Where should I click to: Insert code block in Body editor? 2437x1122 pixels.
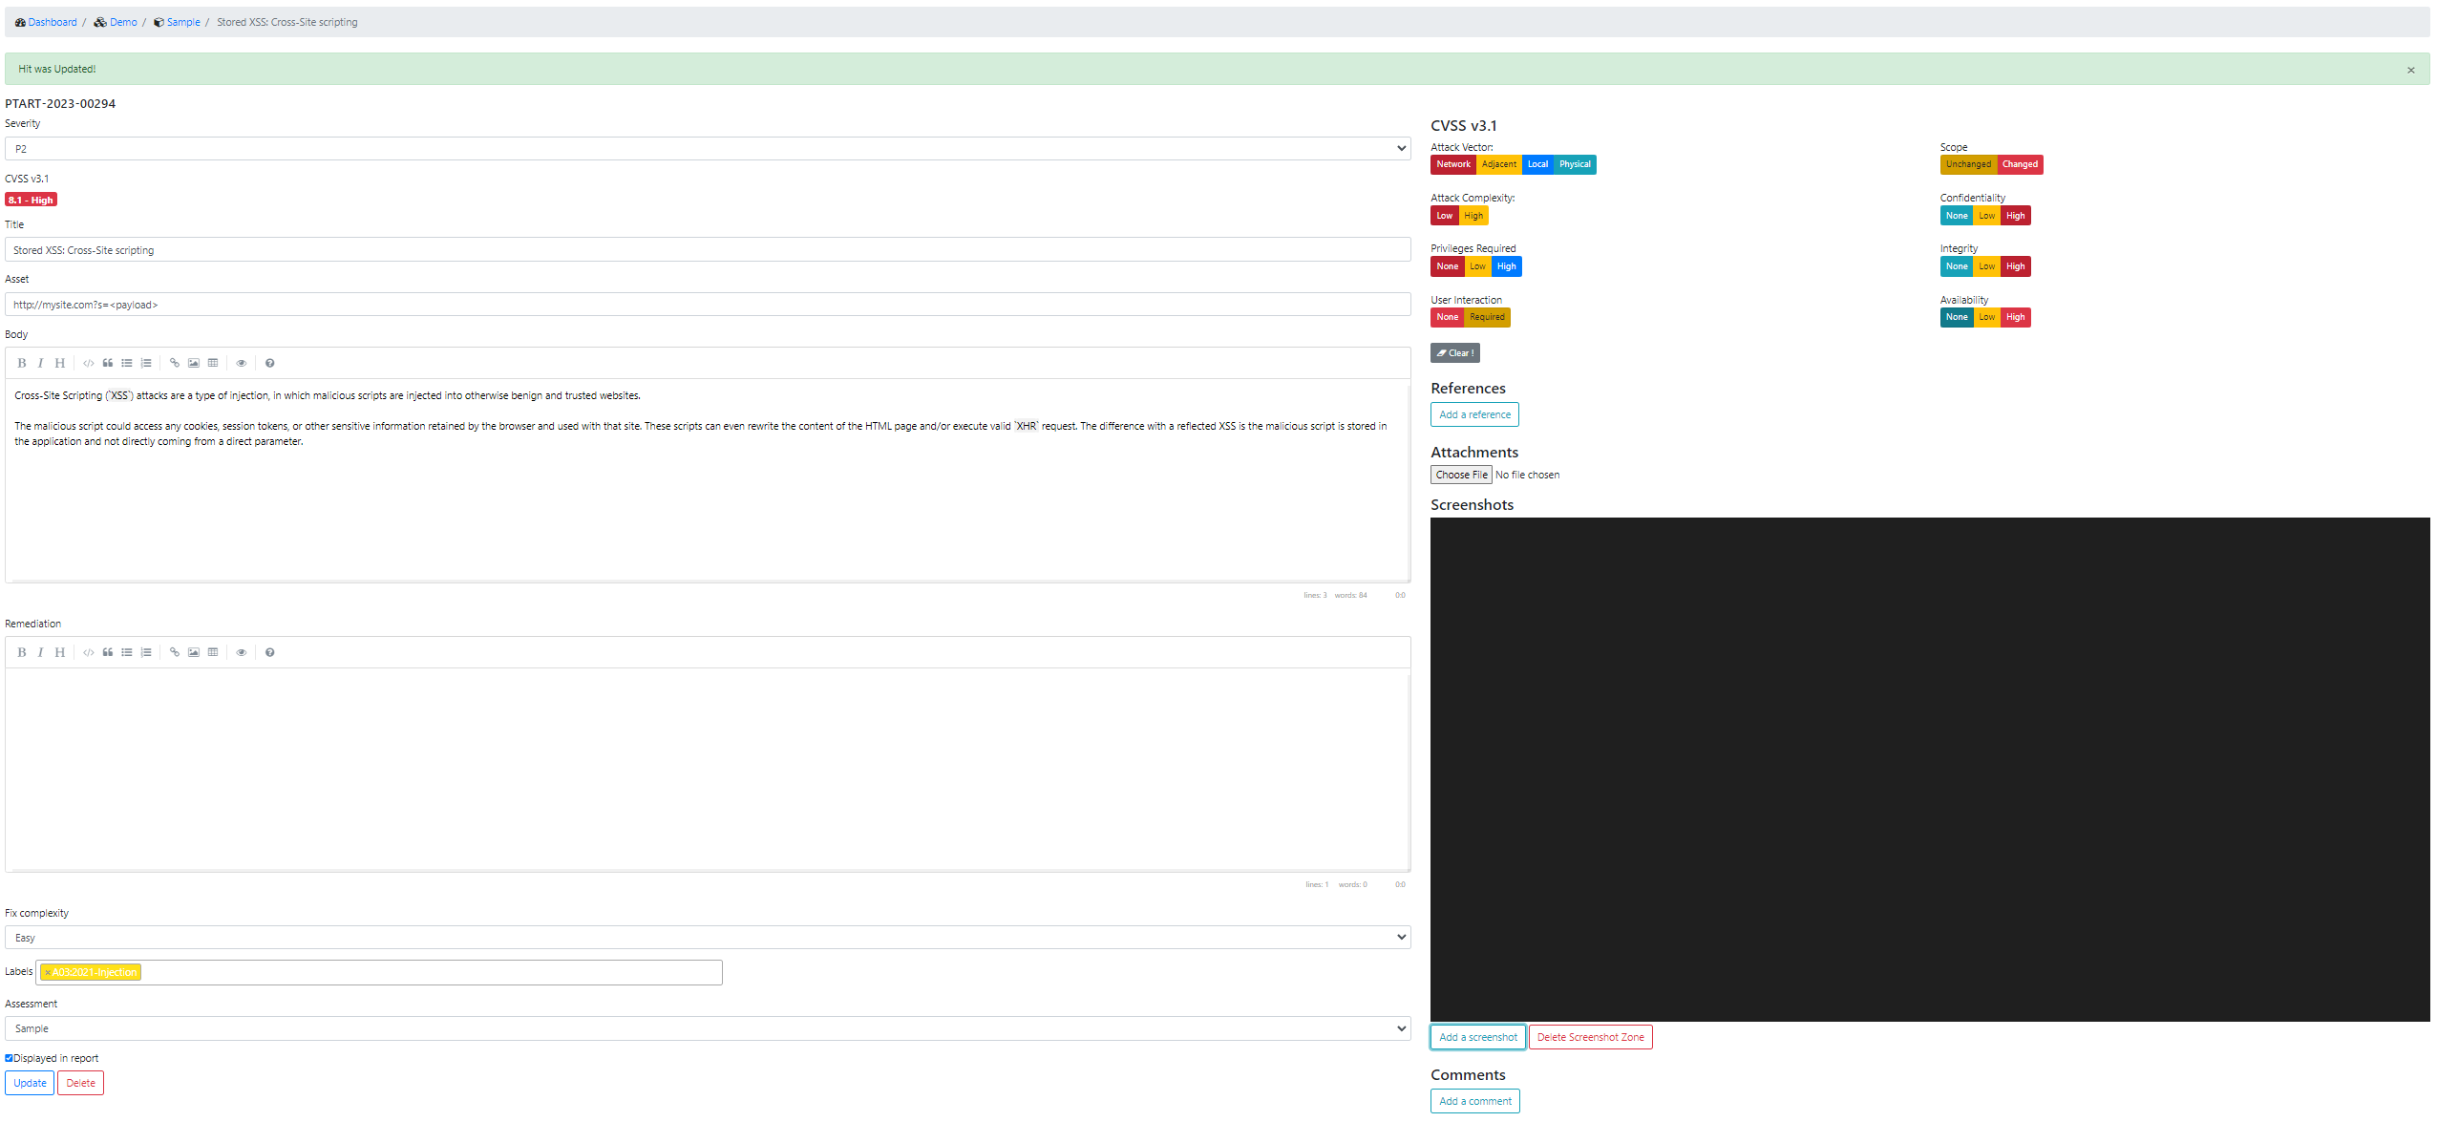pos(88,363)
